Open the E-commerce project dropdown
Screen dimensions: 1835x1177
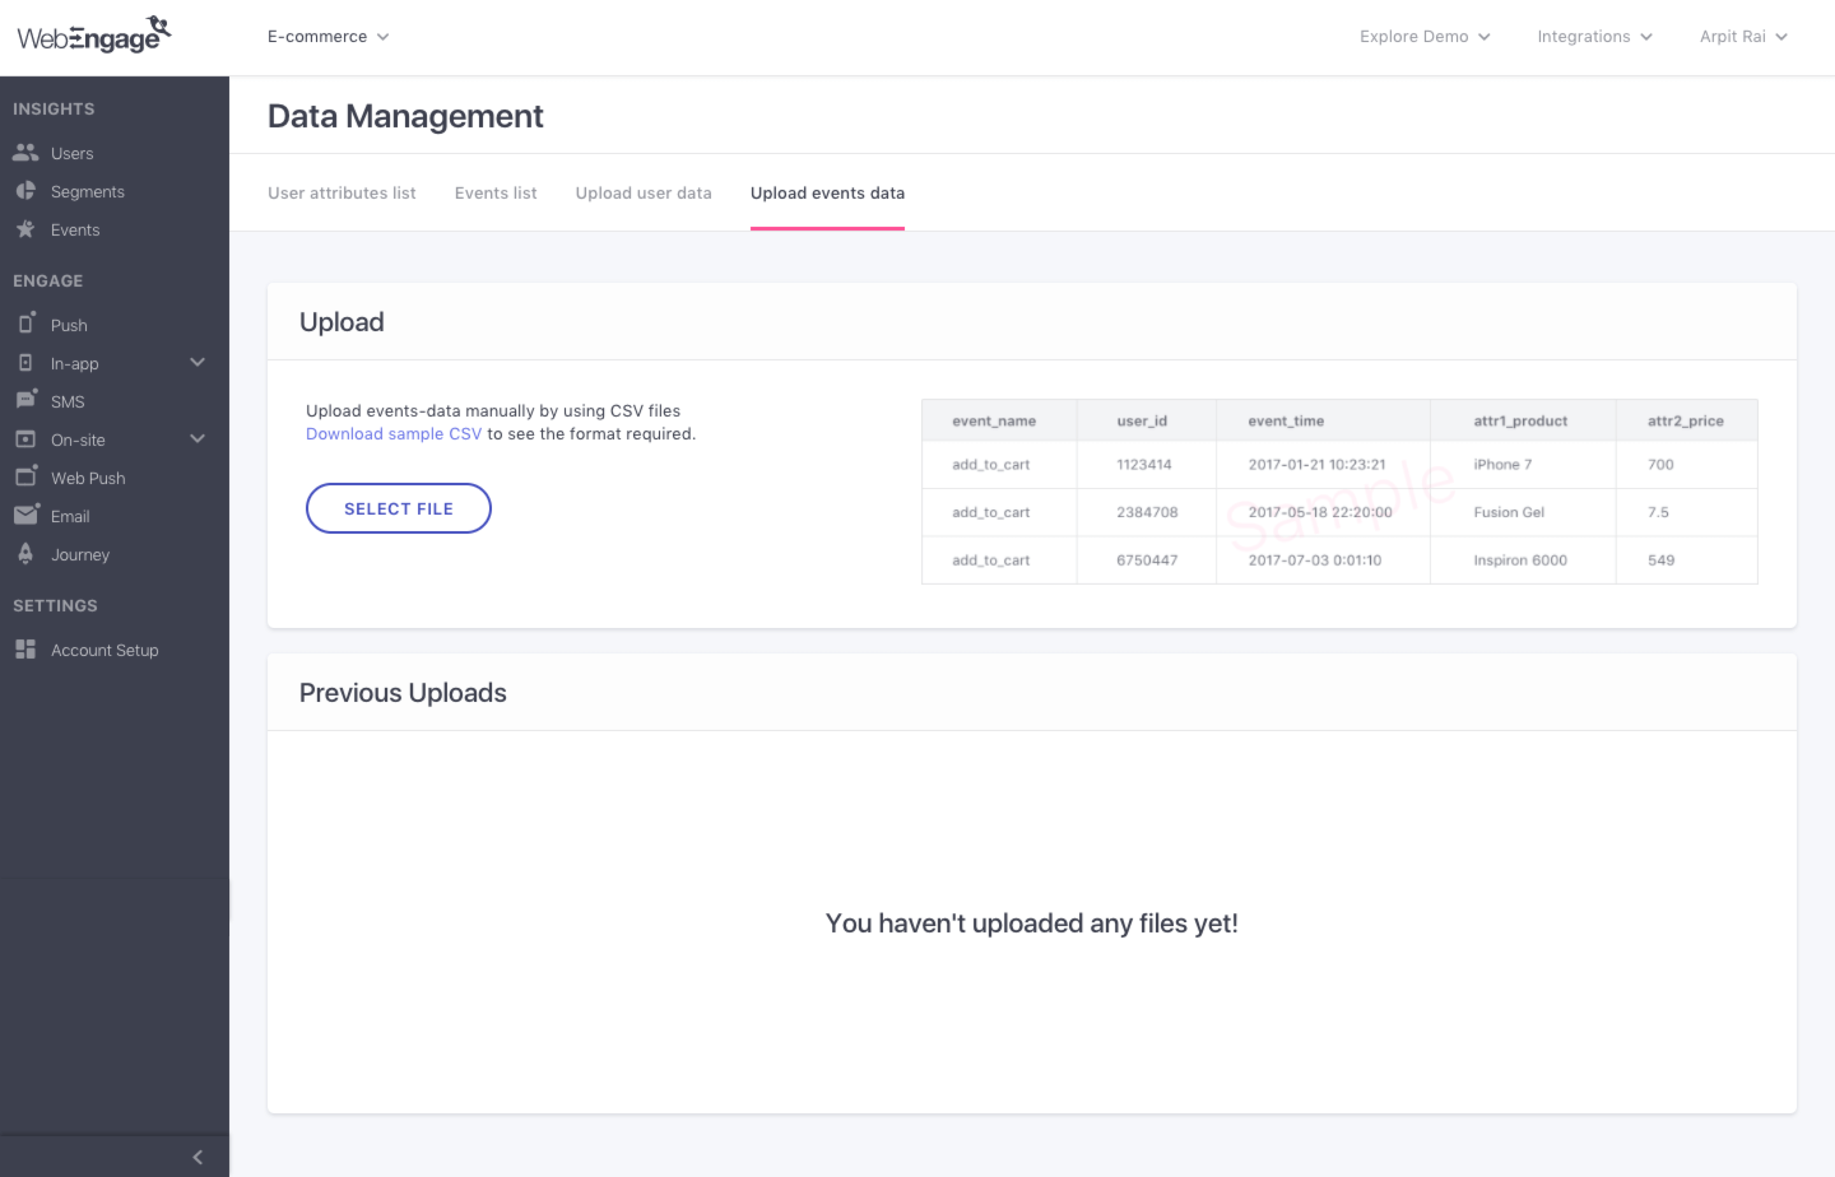(328, 37)
